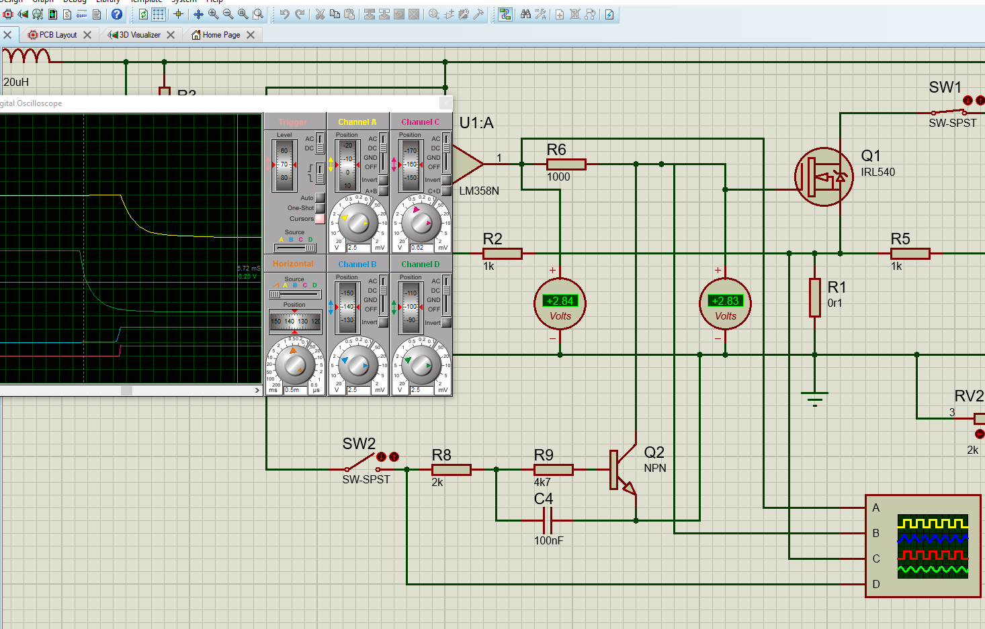985x629 pixels.
Task: Toggle the Channel C C+D button
Action: click(x=446, y=191)
